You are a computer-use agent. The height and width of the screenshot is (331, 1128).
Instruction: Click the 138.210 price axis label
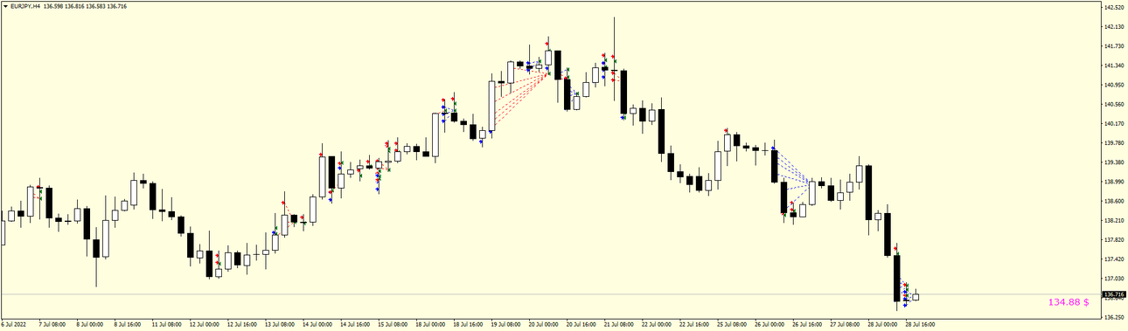1114,220
